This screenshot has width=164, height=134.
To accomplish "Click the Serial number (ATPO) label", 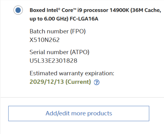I will [x=59, y=52].
